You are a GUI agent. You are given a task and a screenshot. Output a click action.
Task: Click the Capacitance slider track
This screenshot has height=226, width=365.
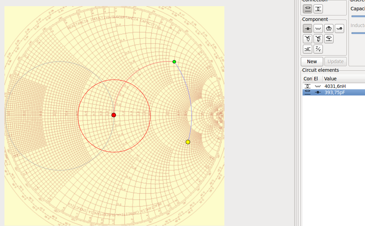(358, 16)
